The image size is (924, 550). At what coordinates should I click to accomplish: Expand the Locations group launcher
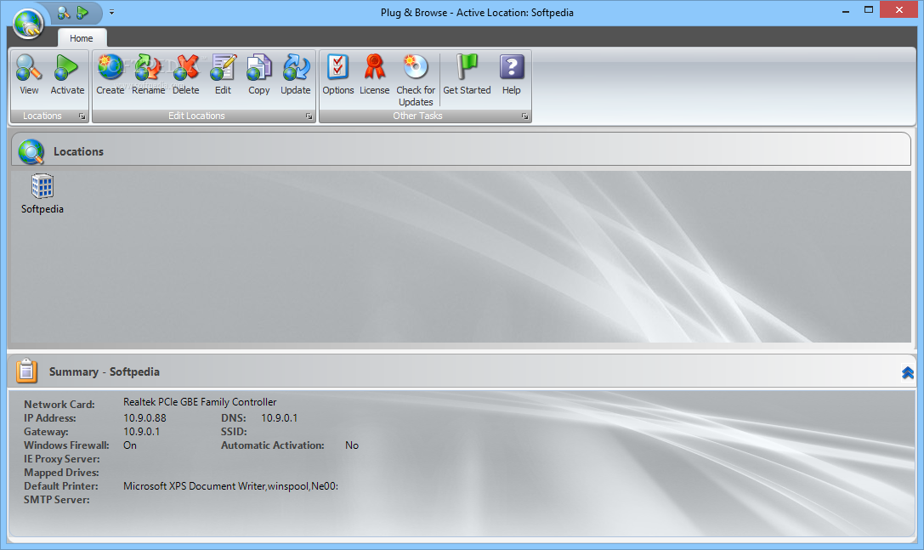pos(82,116)
